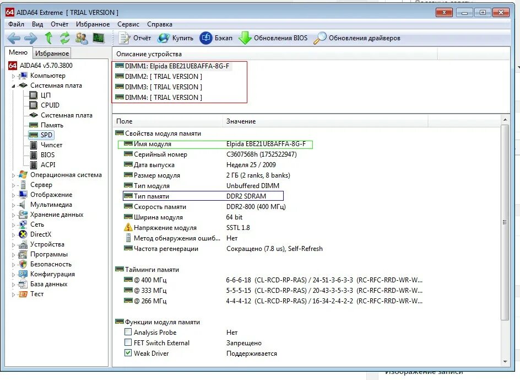Click Обновления BIOS toolbar button
Screen dimensions: 520x380
coord(273,38)
